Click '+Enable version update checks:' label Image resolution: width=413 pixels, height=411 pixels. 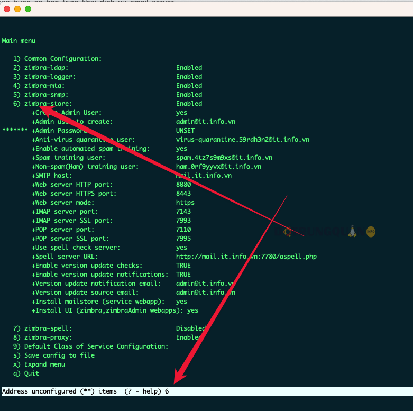[x=87, y=266]
